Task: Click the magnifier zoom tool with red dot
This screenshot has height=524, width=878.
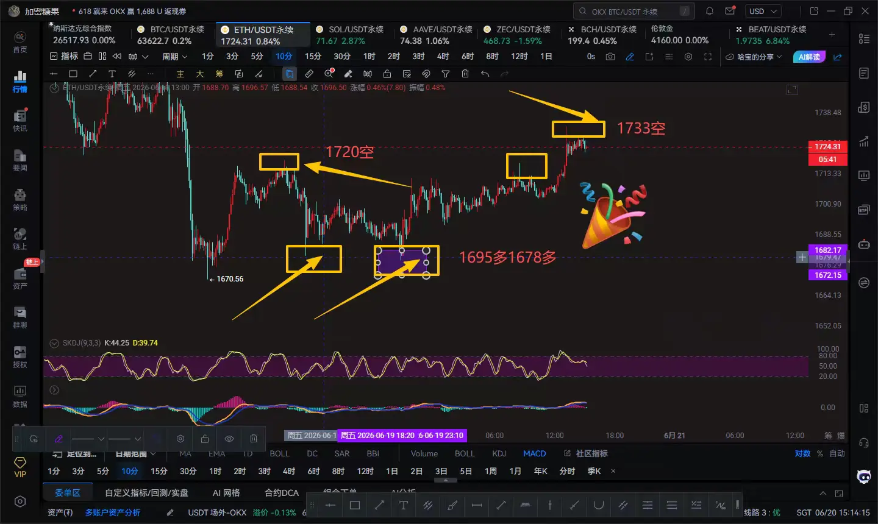Action: pyautogui.click(x=329, y=74)
